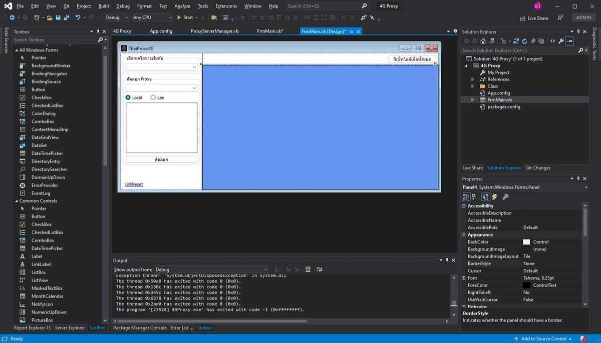The height and width of the screenshot is (343, 601).
Task: Open the first combo box in the form
Action: coord(161,66)
